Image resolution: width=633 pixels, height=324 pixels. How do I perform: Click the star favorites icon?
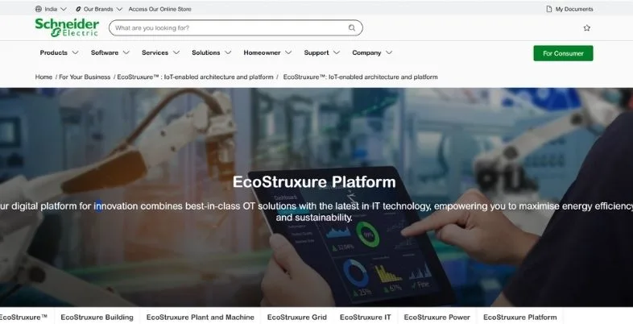click(587, 28)
